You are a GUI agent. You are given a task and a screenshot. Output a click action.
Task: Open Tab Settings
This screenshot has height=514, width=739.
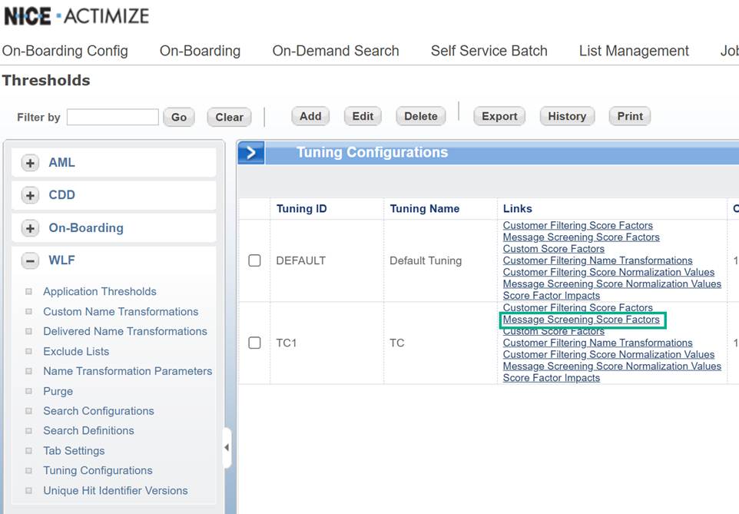[74, 451]
